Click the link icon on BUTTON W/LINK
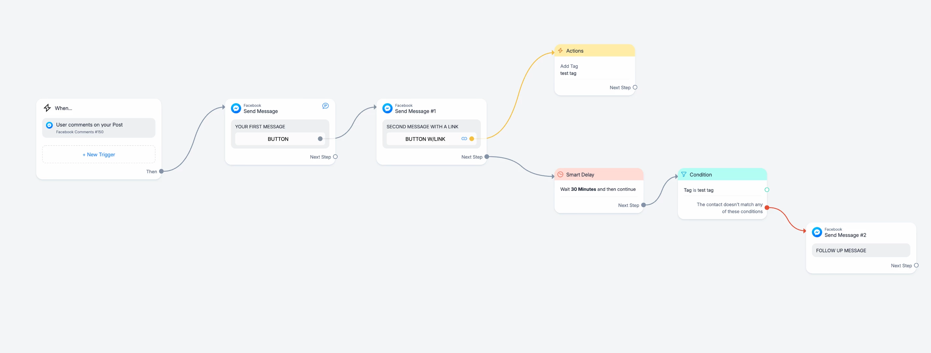Image resolution: width=931 pixels, height=353 pixels. pos(464,139)
